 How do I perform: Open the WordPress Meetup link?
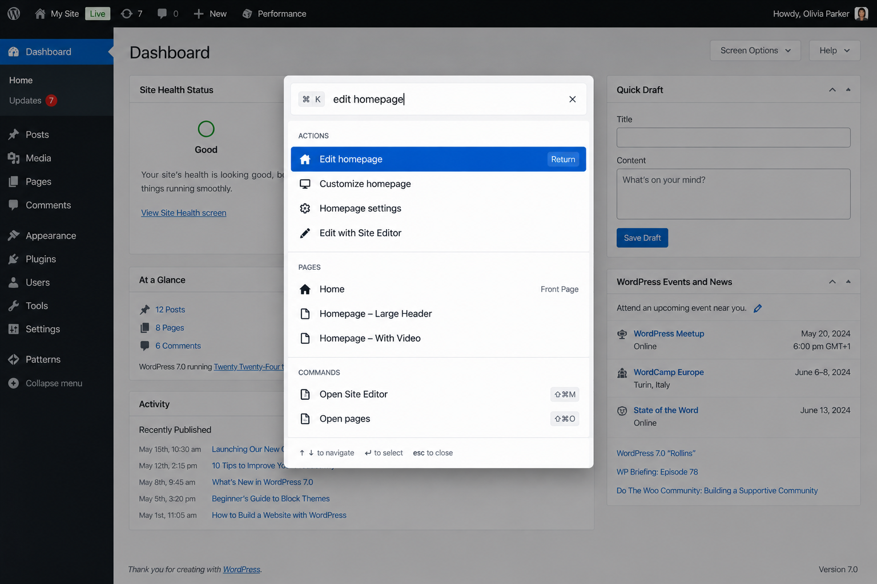(x=669, y=334)
